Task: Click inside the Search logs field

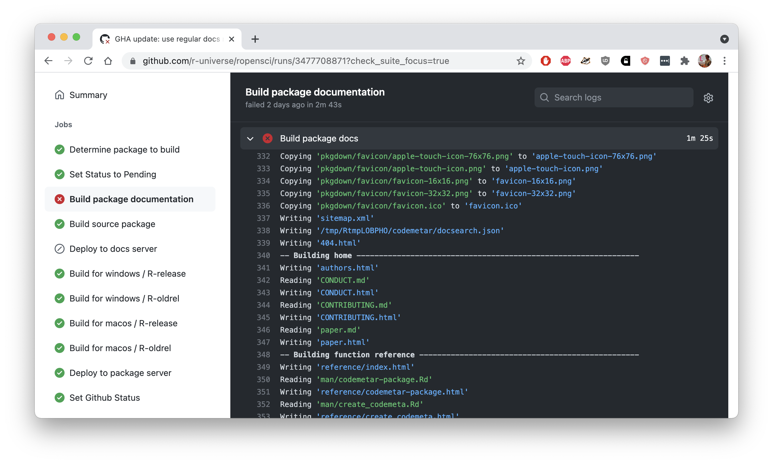Action: click(610, 97)
